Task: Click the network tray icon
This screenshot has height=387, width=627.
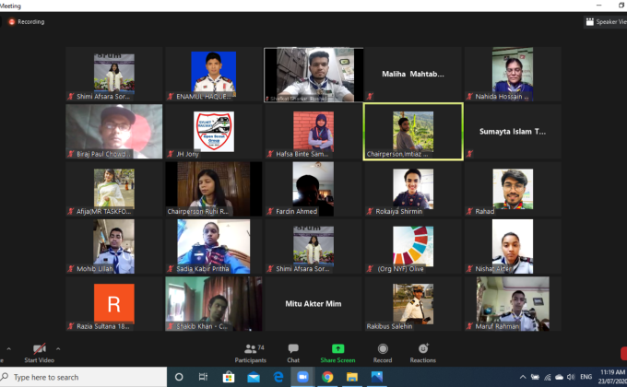Action: pyautogui.click(x=548, y=377)
